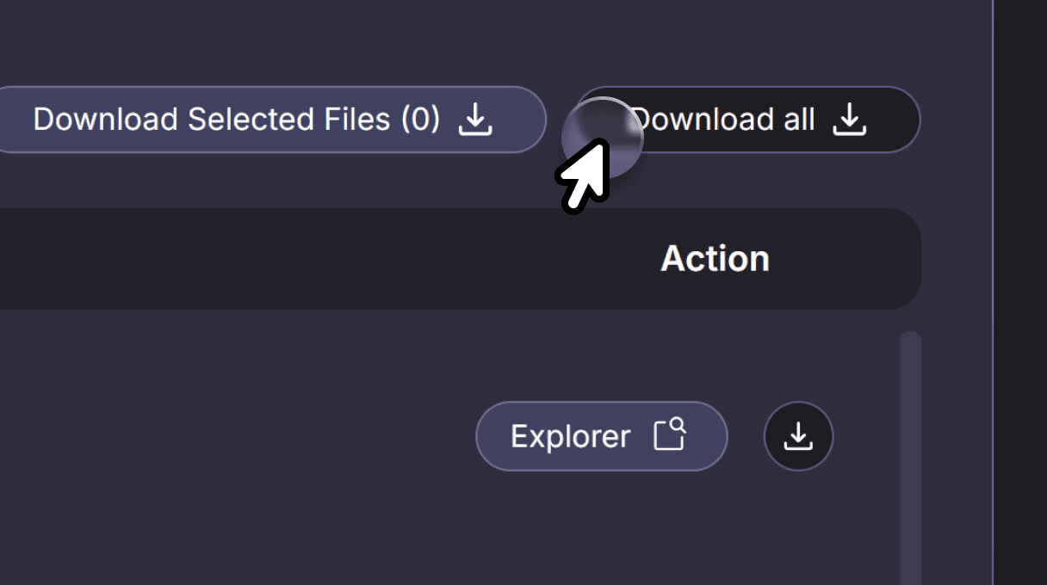
Task: Click the table header bar left of Action
Action: [301, 259]
